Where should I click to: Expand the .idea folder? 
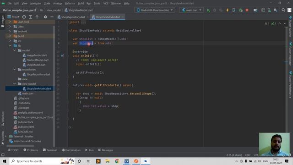coord(10,27)
